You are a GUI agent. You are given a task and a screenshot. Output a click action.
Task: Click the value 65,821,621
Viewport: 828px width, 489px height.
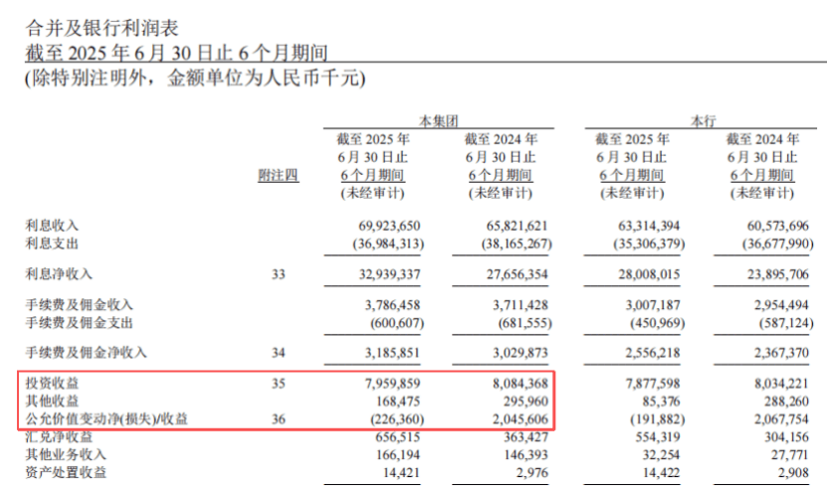click(x=517, y=226)
